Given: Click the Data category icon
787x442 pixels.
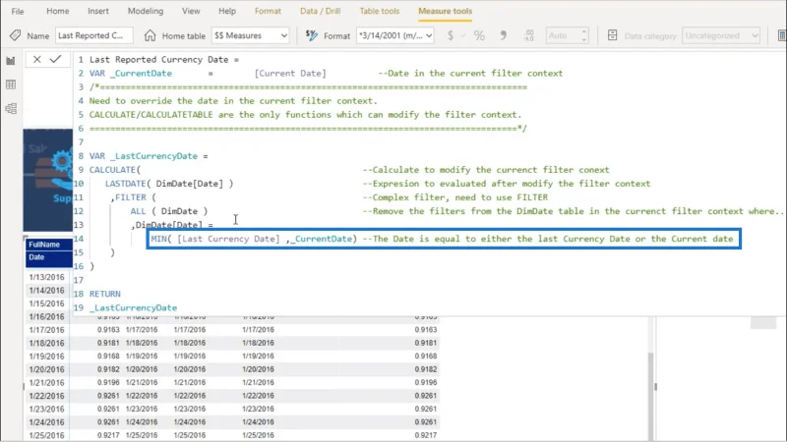Looking at the screenshot, I should pos(612,35).
